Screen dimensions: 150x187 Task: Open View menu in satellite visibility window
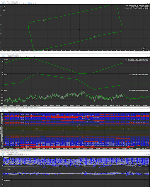7,109
